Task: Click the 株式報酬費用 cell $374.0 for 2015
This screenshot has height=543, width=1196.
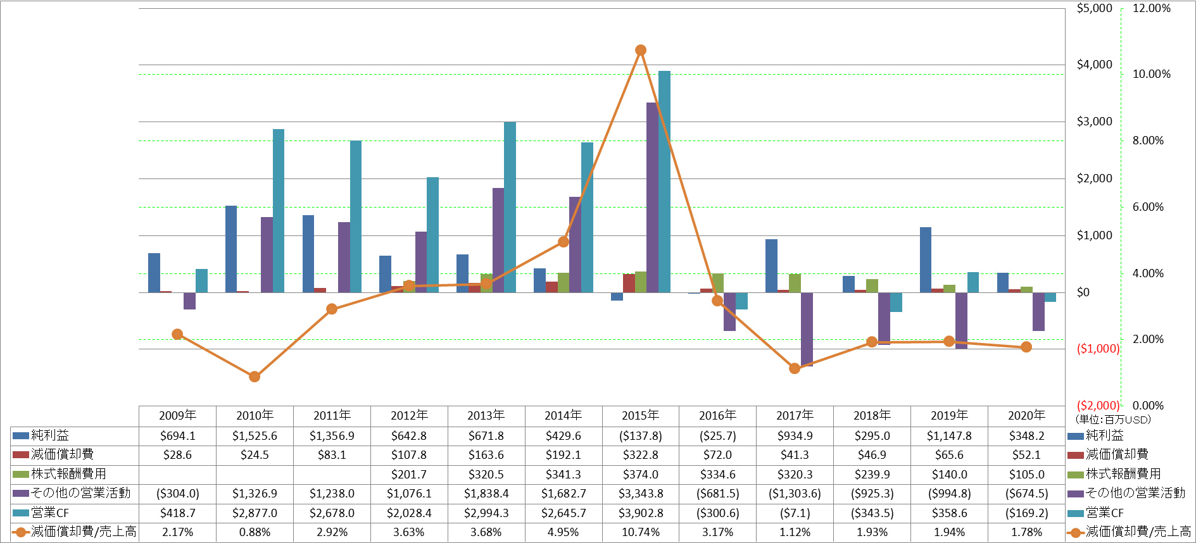Action: 641,475
